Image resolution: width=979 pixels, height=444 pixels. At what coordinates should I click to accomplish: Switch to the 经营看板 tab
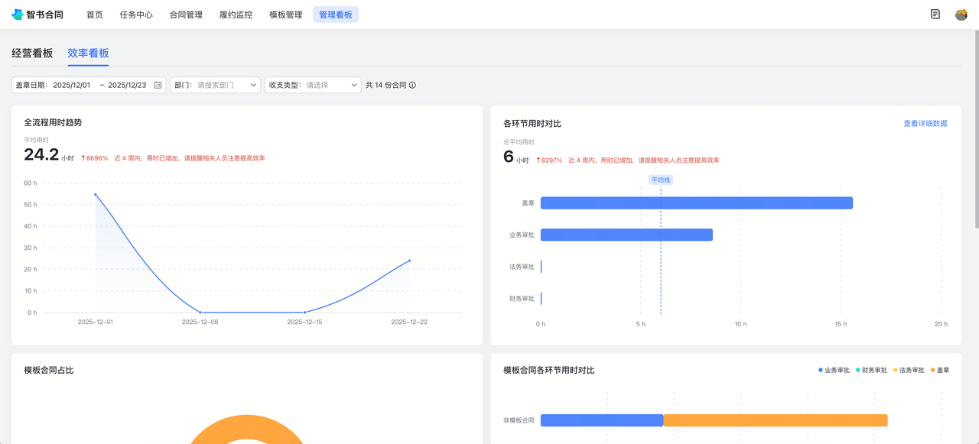pos(32,53)
